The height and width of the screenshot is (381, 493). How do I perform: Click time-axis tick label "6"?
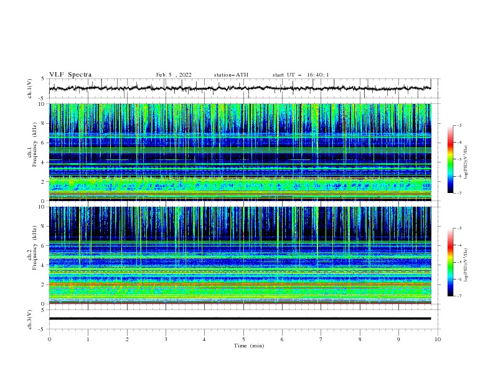tap(282, 339)
